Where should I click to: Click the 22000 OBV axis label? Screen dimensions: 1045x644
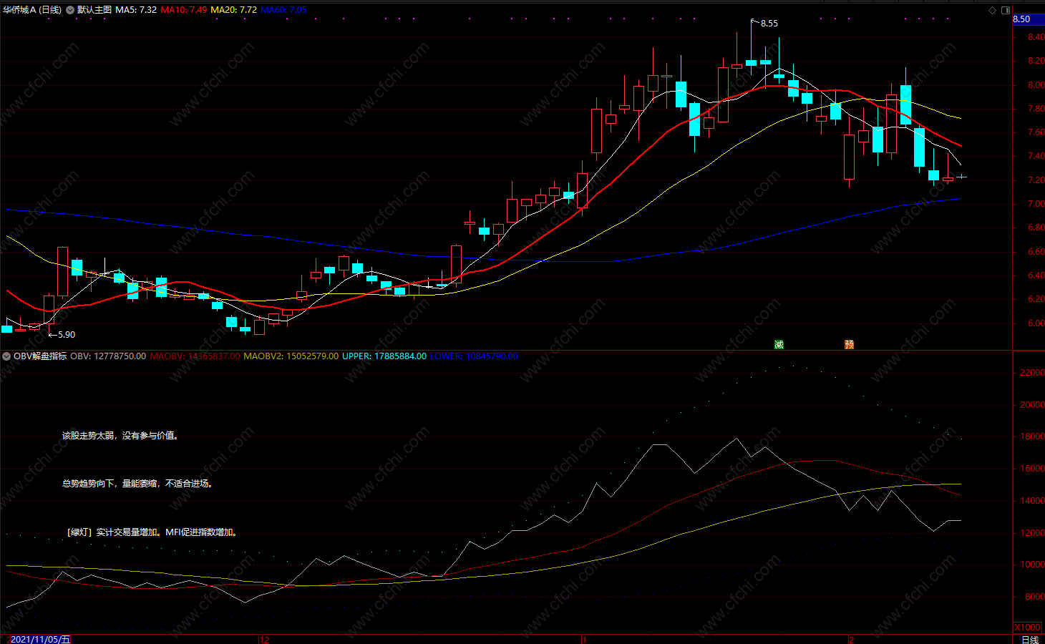[1033, 373]
